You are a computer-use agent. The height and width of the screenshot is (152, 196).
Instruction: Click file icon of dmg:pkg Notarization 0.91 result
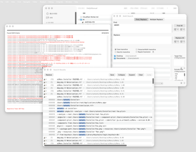[45, 94]
